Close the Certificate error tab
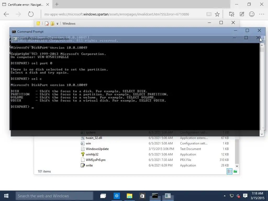The width and height of the screenshot is (268, 201). pyautogui.click(x=48, y=5)
